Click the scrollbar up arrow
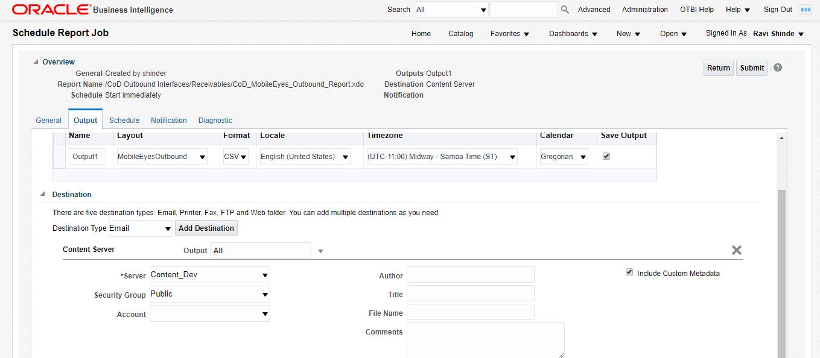Viewport: 820px width, 358px height. coord(782,138)
